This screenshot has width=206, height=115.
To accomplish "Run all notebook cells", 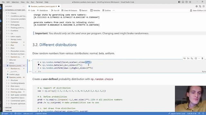I will click(55, 11).
